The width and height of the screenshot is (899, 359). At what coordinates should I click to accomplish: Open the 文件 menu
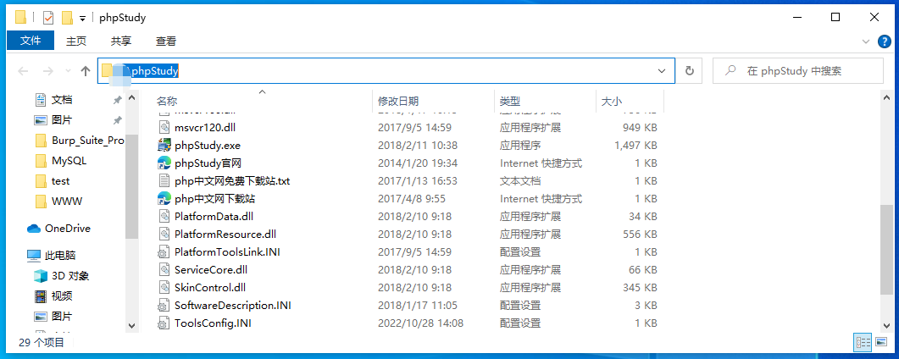(x=31, y=41)
